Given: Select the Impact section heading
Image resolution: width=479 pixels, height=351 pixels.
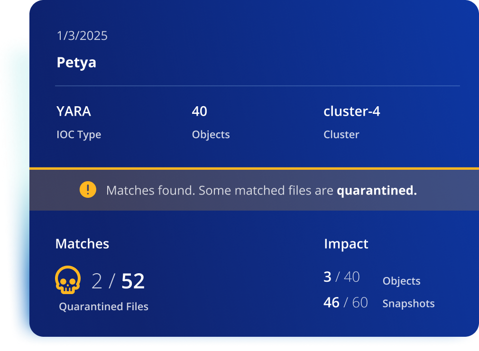Looking at the screenshot, I should point(346,244).
